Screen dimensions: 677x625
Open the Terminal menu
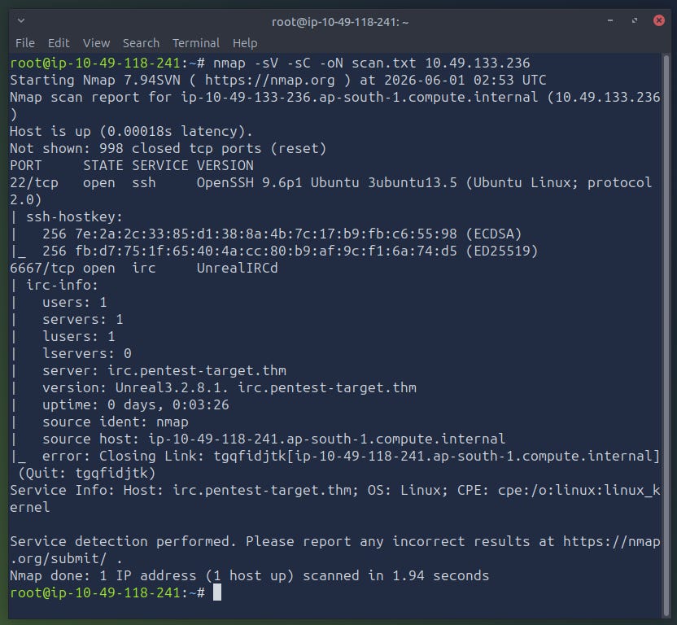(x=196, y=43)
